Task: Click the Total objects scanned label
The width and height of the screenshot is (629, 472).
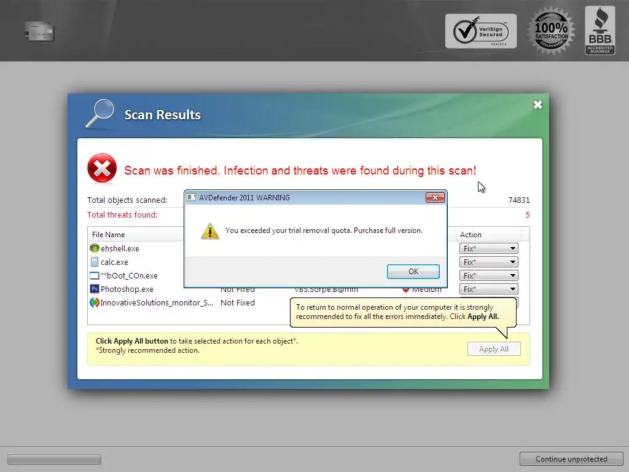Action: click(127, 200)
